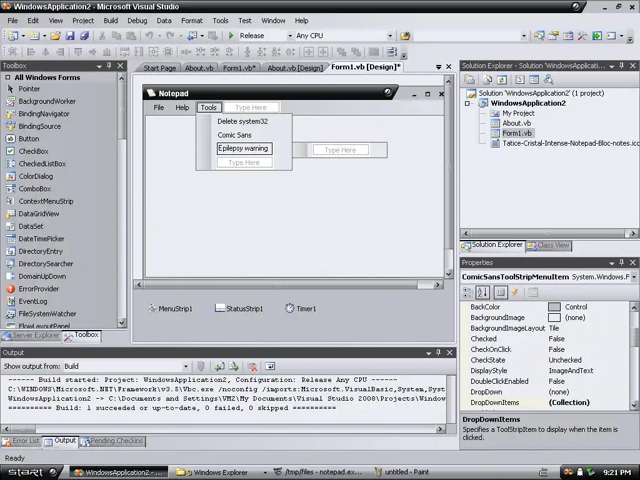Open the Toolbox window position dropdown arrow
Screen dimensions: 640x480
pos(99,66)
